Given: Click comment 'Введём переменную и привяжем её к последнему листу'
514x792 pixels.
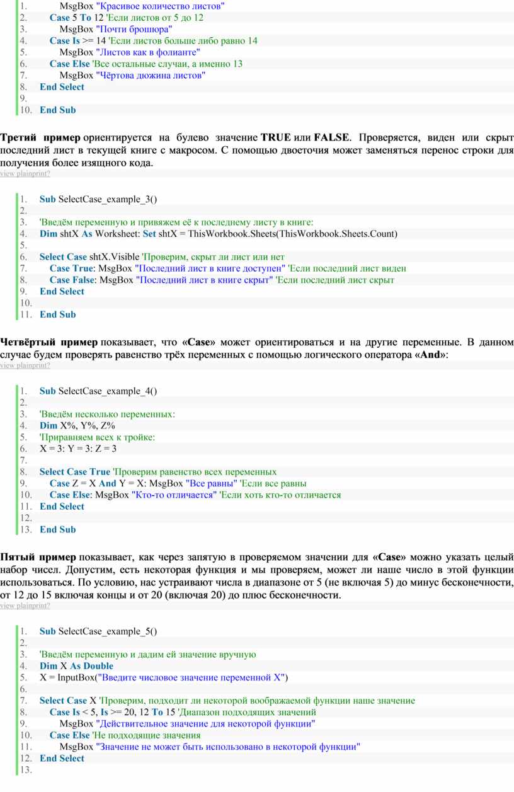Looking at the screenshot, I should (176, 222).
